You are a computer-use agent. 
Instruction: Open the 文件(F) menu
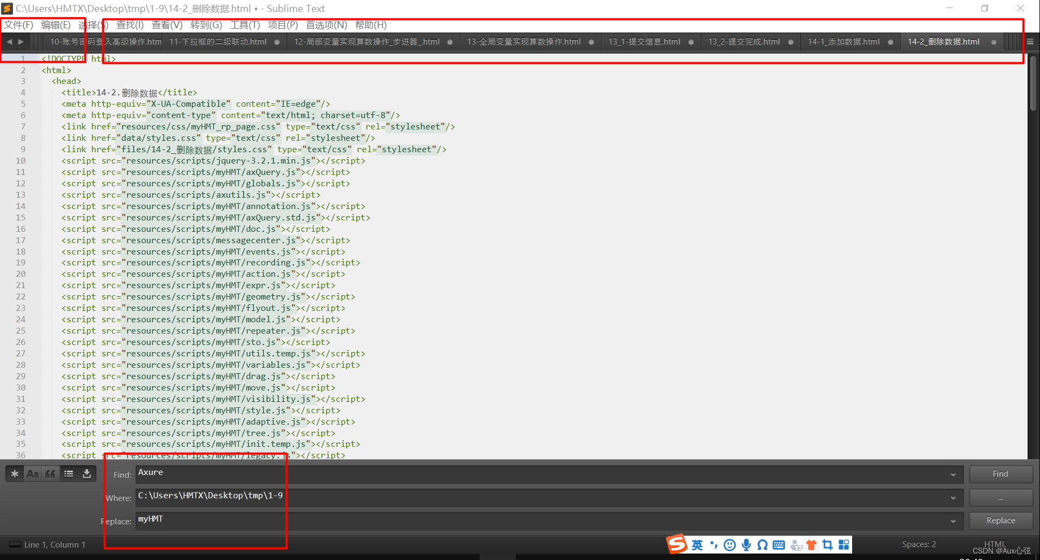18,25
